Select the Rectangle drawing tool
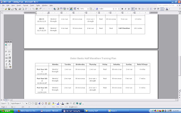This screenshot has width=181, height=113. point(29,103)
